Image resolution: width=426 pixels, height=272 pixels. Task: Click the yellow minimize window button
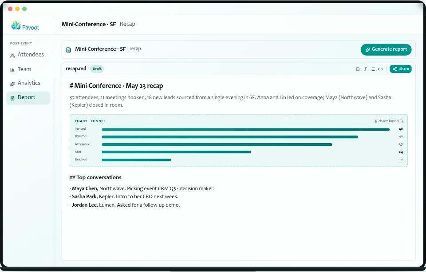coord(17,9)
